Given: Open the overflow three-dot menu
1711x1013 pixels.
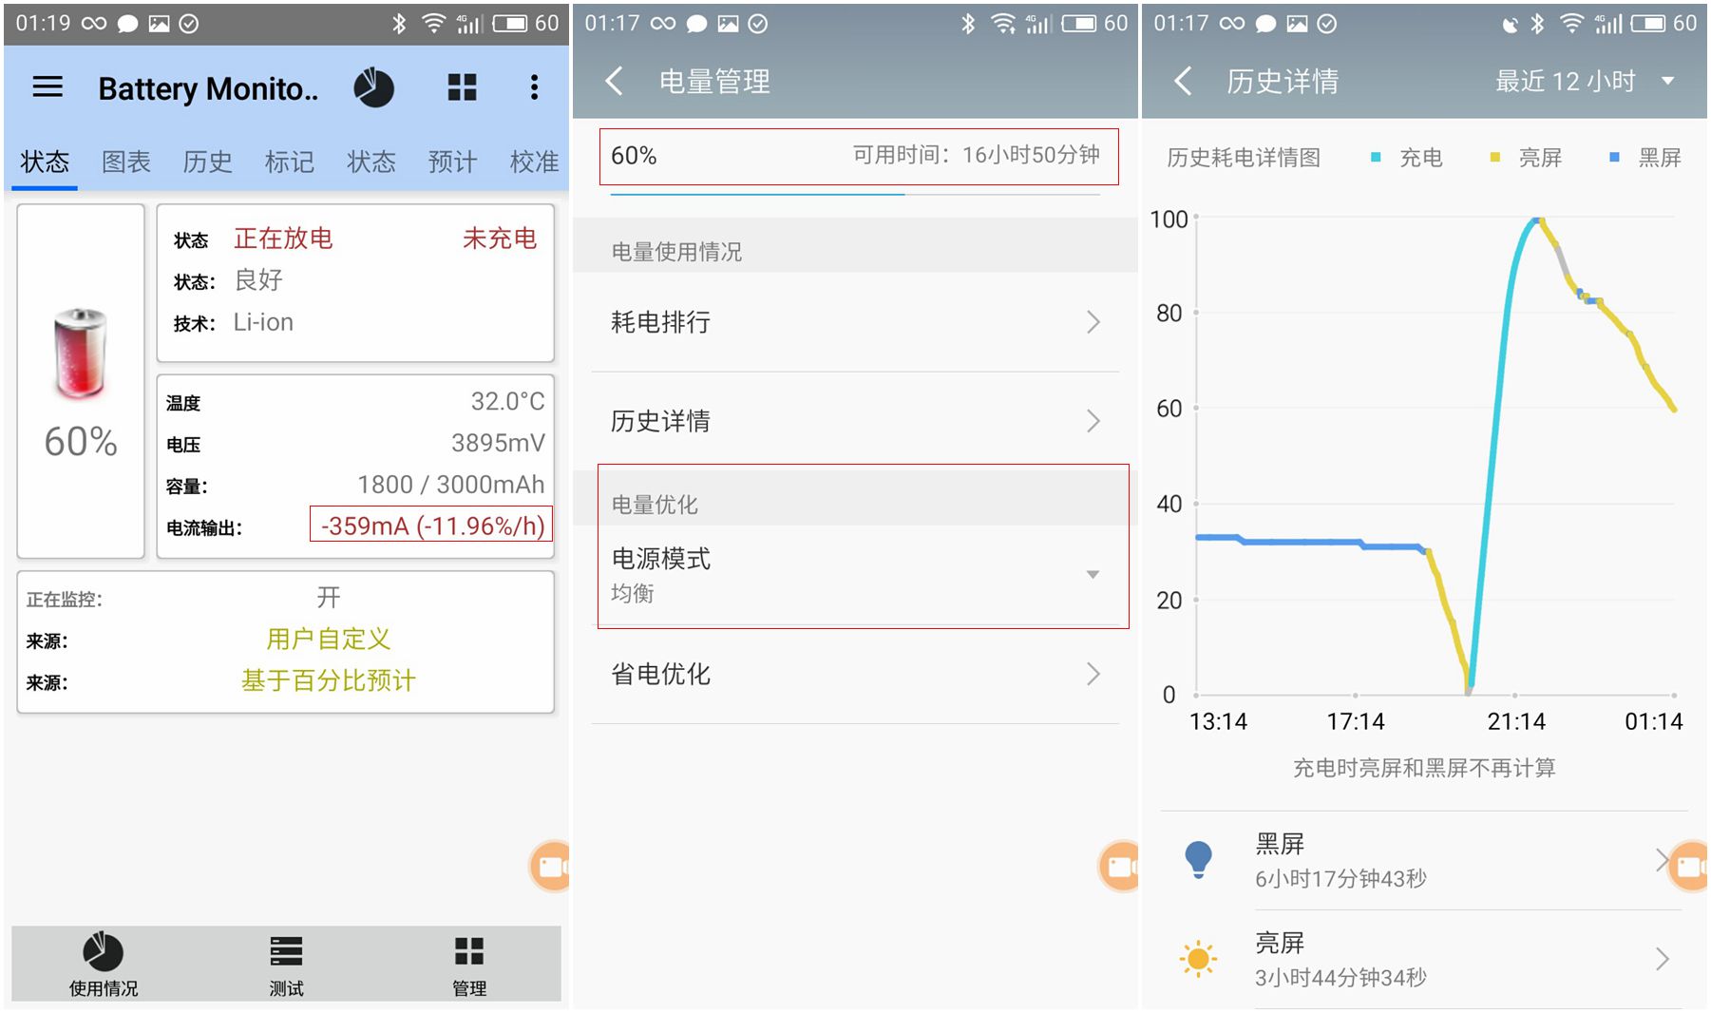Looking at the screenshot, I should click(x=535, y=87).
